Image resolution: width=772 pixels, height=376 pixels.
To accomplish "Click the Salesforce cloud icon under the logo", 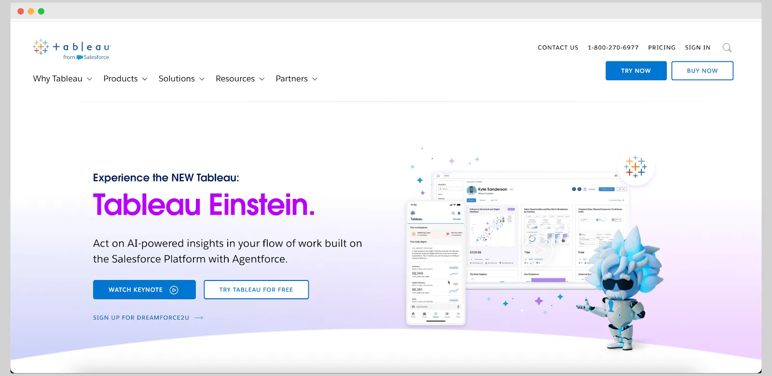I will (x=80, y=57).
